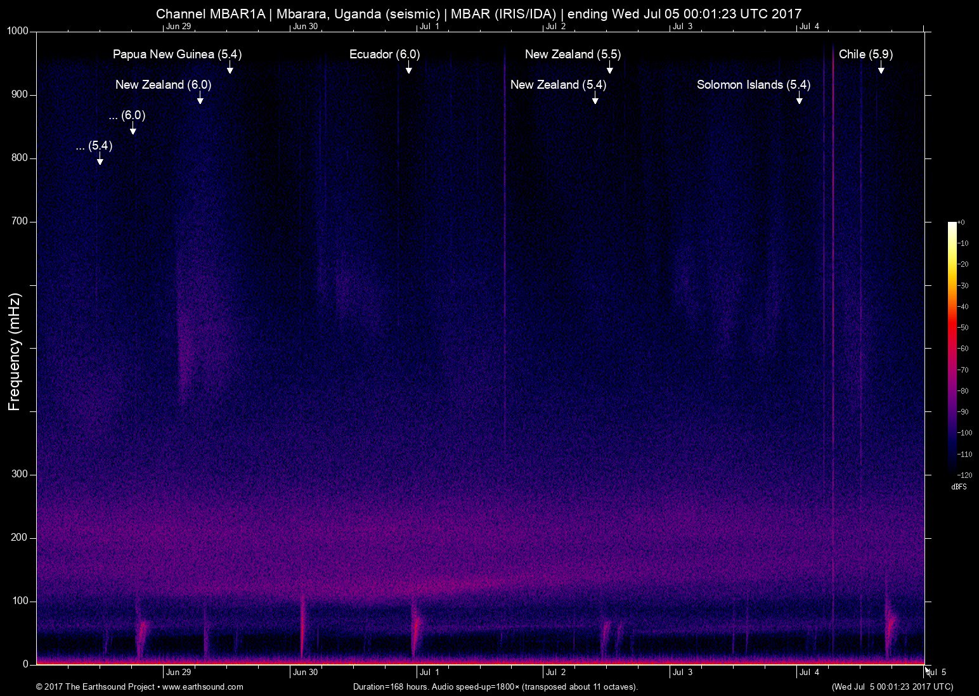
Task: Click the Jul 1 date on the bottom axis
Action: pyautogui.click(x=429, y=673)
